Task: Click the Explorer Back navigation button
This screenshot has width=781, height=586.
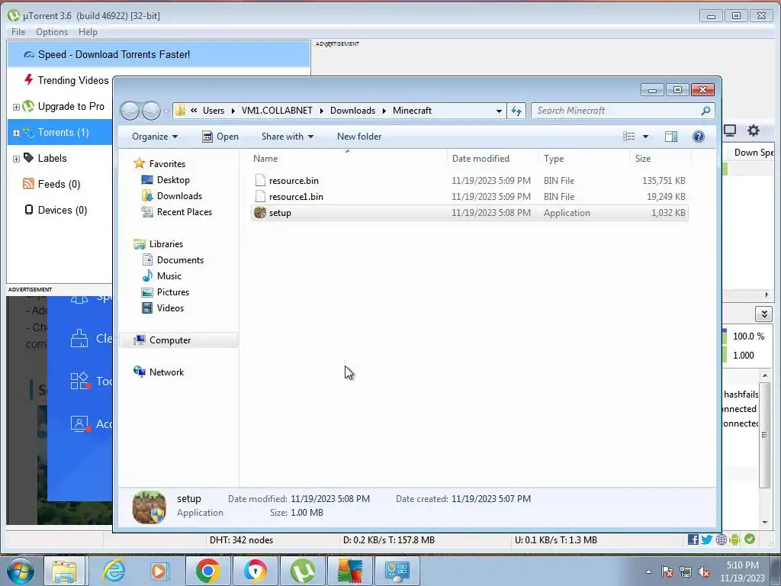Action: (130, 111)
